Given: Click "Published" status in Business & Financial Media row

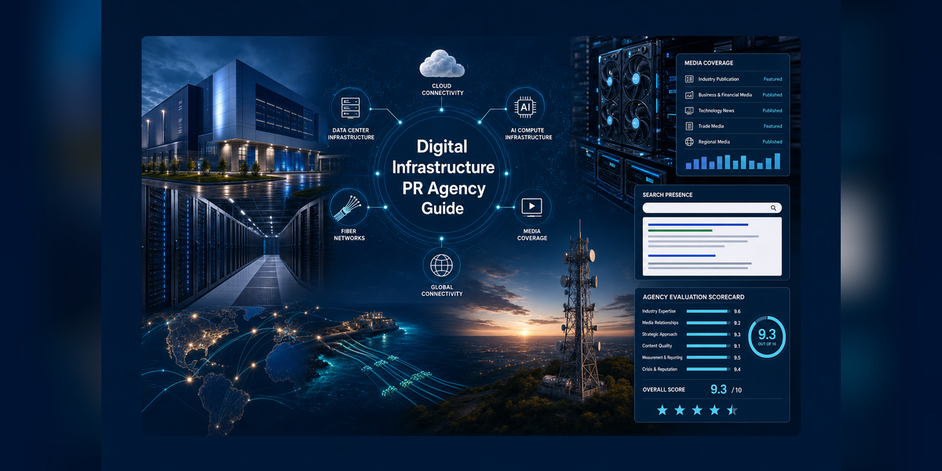Looking at the screenshot, I should pos(772,95).
